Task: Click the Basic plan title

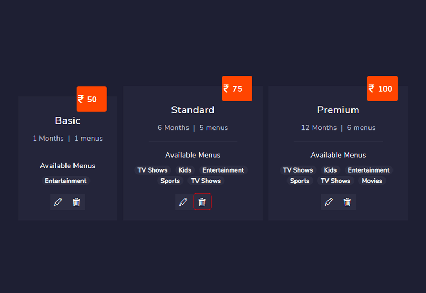Action: (x=68, y=120)
